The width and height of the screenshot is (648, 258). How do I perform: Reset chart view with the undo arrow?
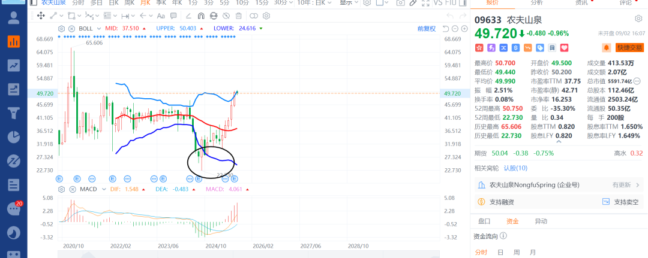[445, 29]
